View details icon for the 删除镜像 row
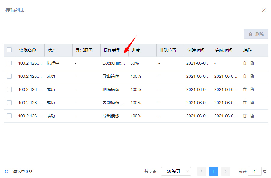271x178 pixels. [252, 89]
